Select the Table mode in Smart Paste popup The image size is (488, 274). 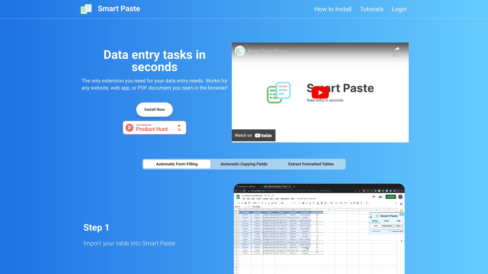(398, 226)
